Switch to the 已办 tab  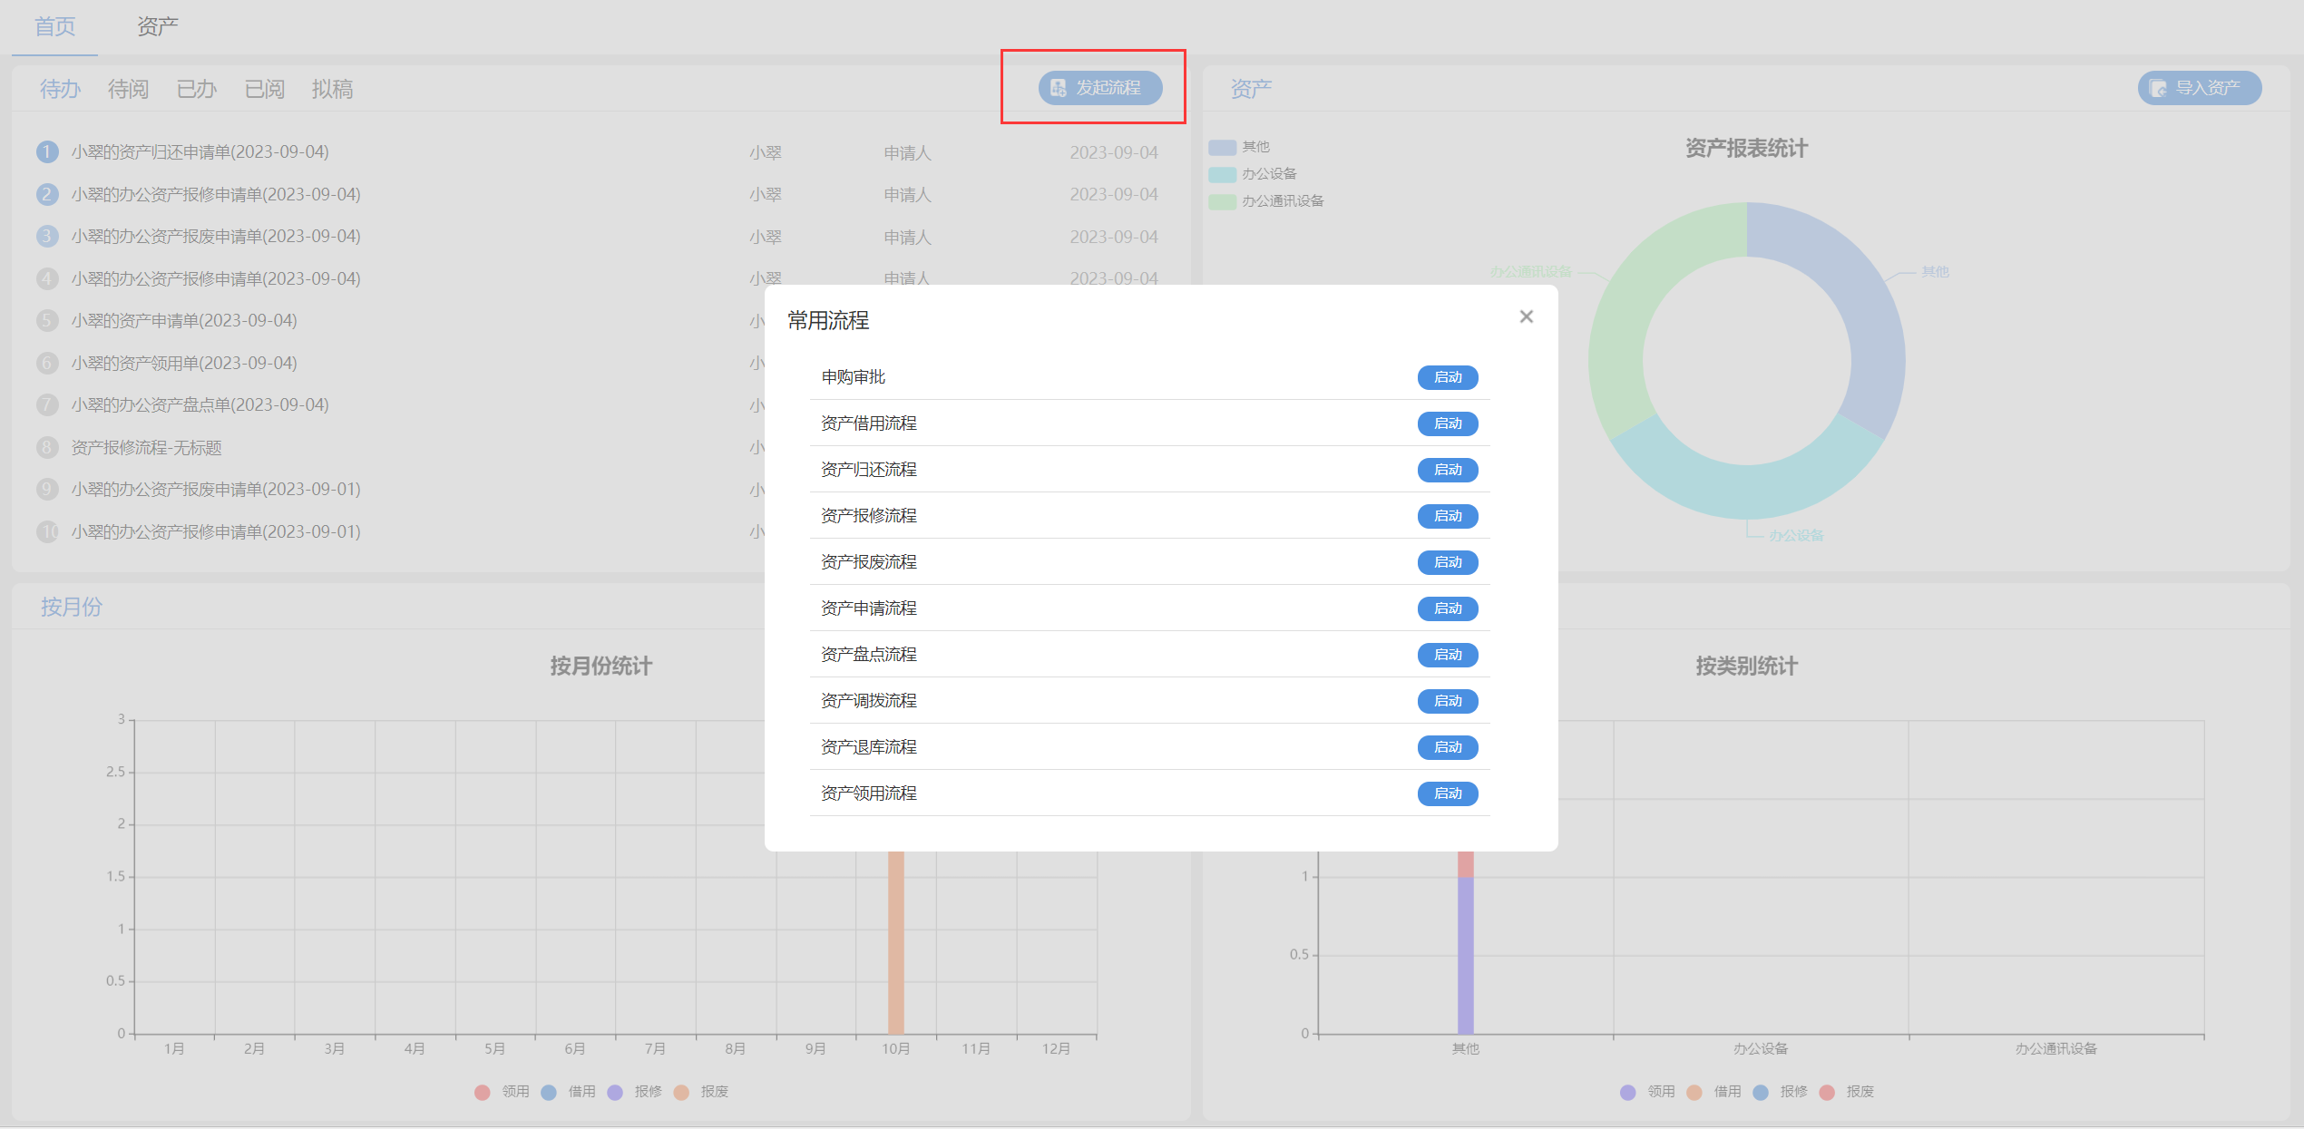pos(196,89)
